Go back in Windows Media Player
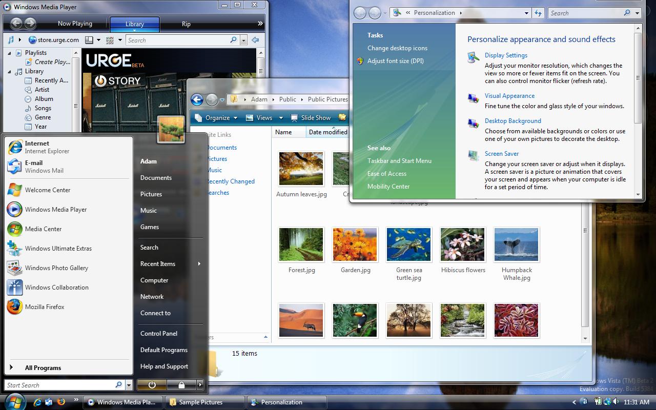The height and width of the screenshot is (410, 656). coord(16,23)
